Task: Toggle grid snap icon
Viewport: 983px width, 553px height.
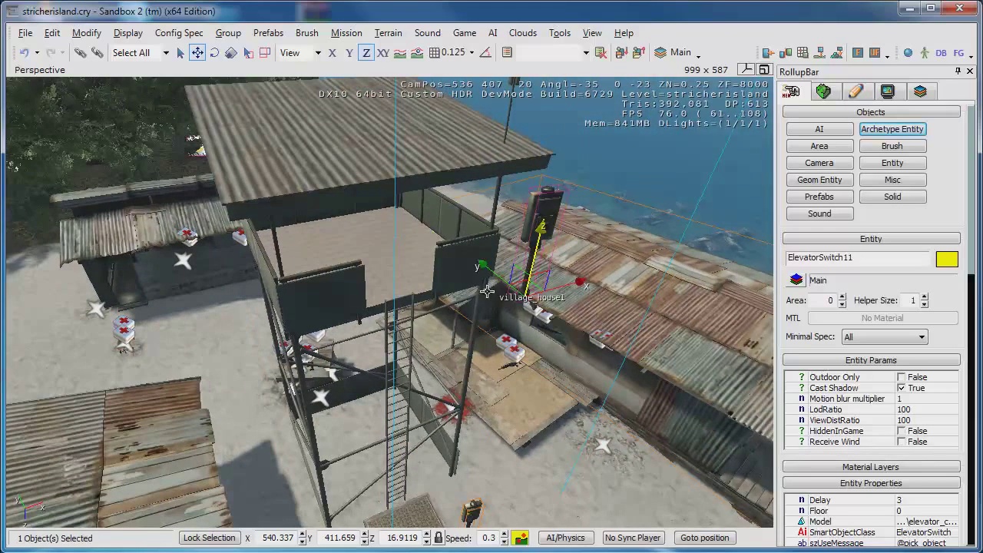Action: pos(434,52)
